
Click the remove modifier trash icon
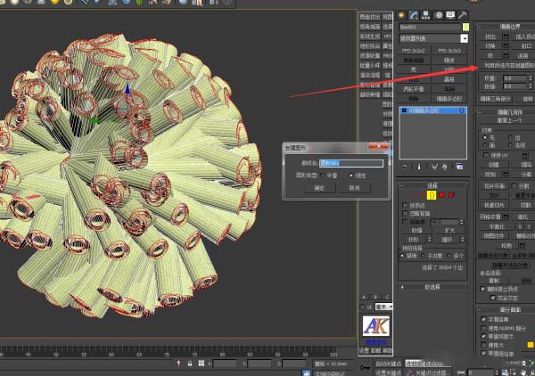(x=445, y=167)
